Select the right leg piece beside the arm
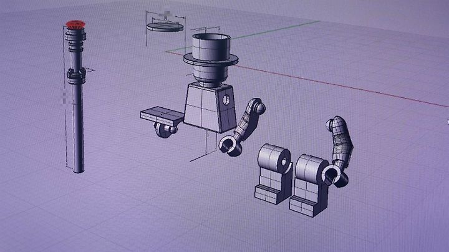This screenshot has height=252, width=449. (309, 185)
